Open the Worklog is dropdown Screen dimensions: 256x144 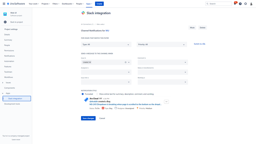coord(163,82)
